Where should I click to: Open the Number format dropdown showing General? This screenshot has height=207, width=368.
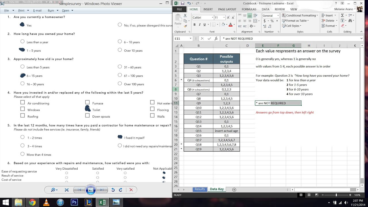(x=270, y=16)
